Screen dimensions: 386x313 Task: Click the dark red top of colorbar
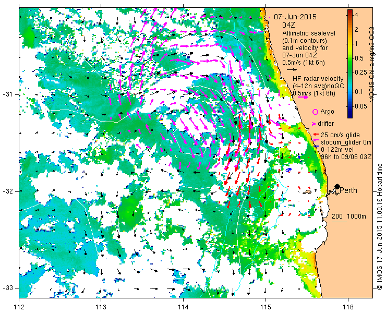coord(350,11)
